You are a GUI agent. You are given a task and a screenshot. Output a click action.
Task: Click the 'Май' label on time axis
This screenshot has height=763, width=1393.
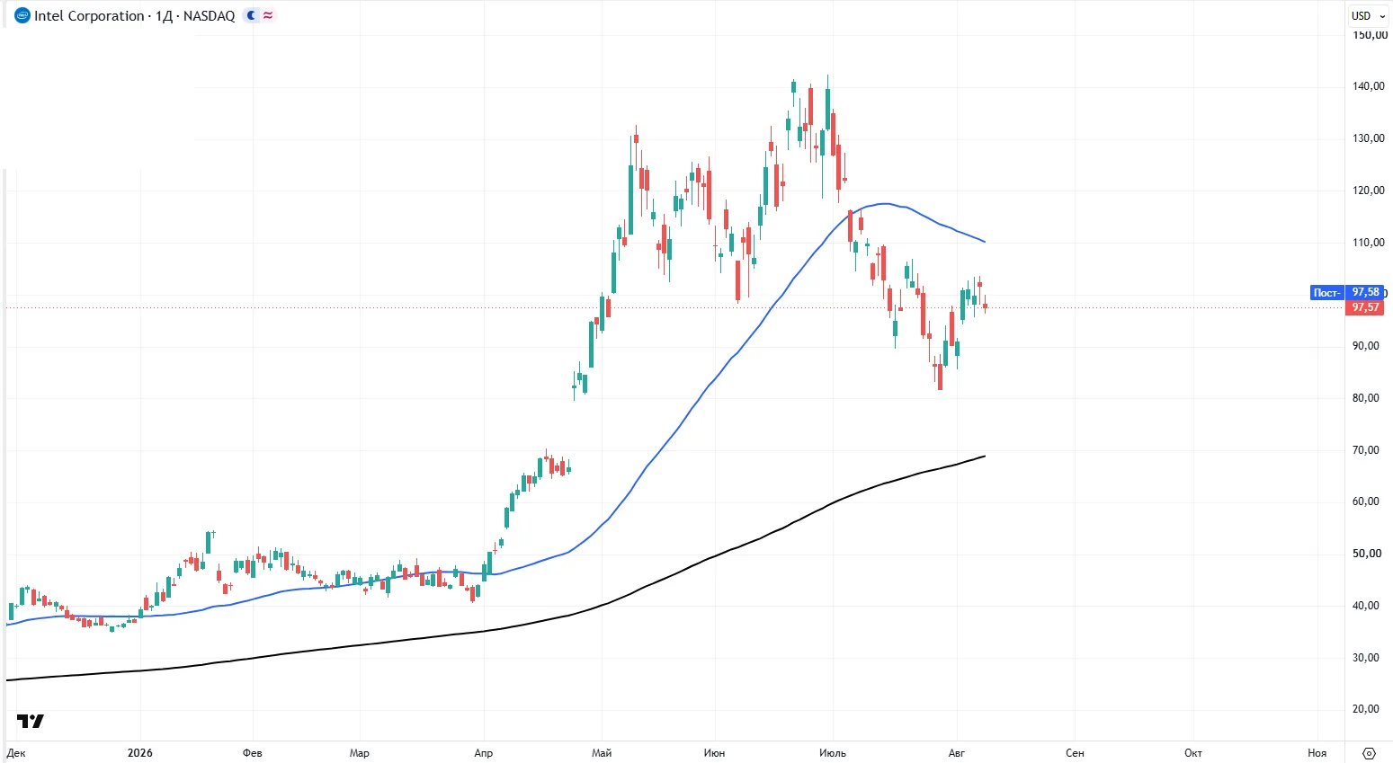(x=603, y=753)
